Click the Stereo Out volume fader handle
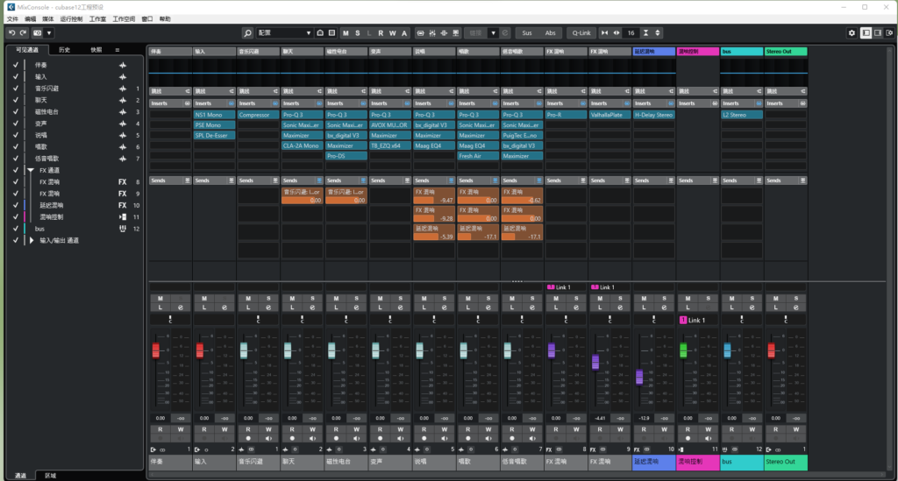 click(x=772, y=350)
